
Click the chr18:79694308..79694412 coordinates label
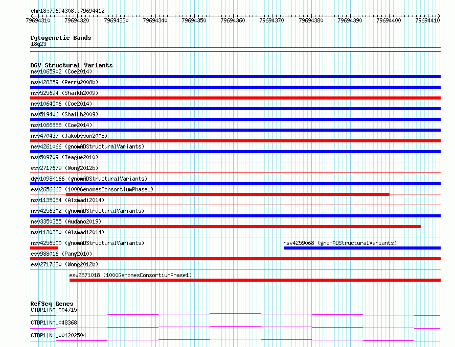[x=67, y=11]
